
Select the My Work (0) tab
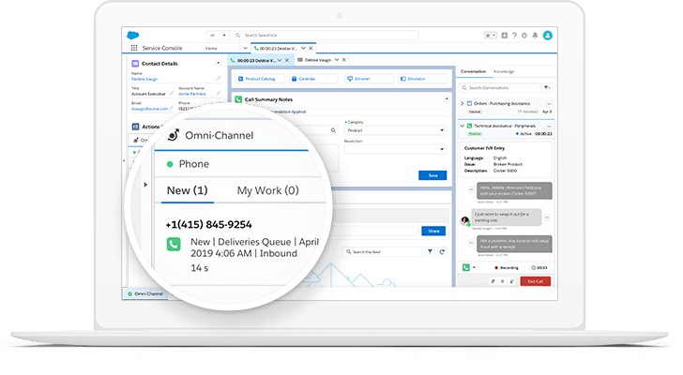[x=267, y=190]
